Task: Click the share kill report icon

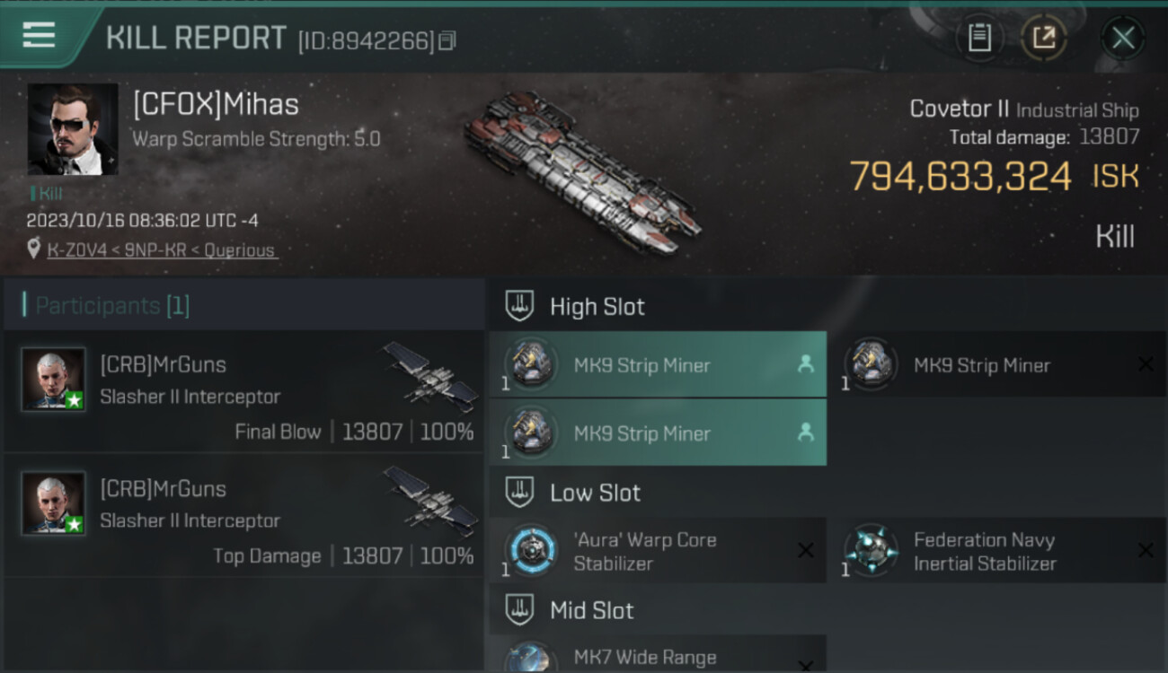Action: tap(1044, 38)
